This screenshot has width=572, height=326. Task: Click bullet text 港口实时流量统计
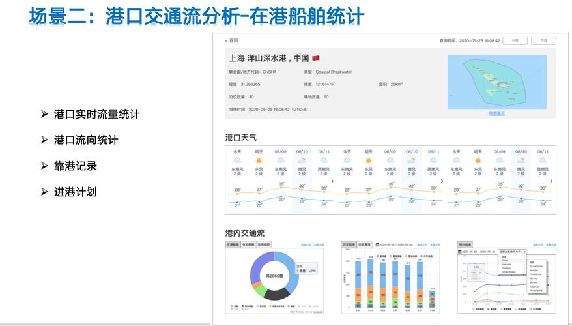[96, 114]
